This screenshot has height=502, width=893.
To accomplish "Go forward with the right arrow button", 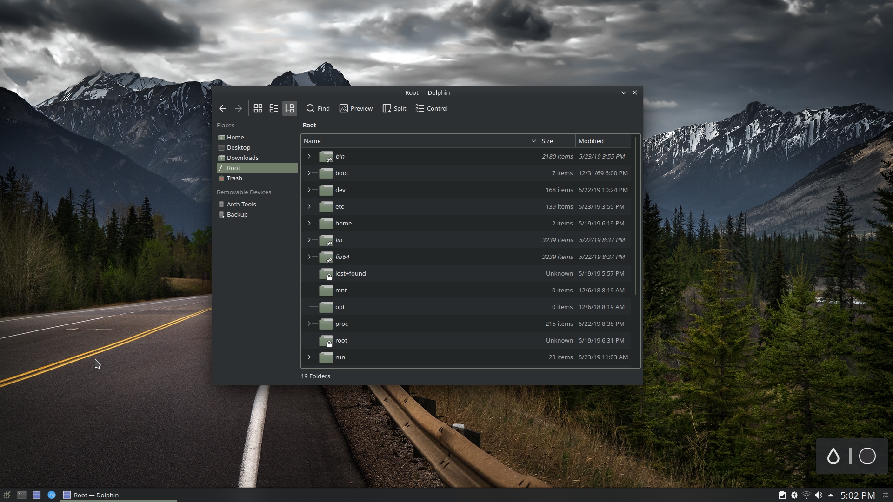I will 238,108.
